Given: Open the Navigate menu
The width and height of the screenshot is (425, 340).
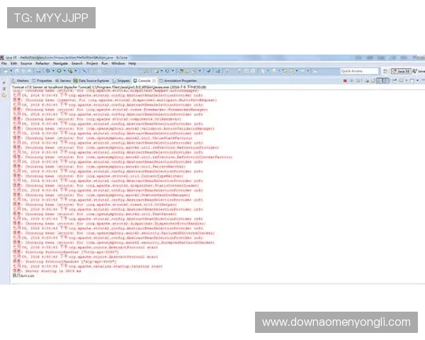Looking at the screenshot, I should [x=61, y=63].
